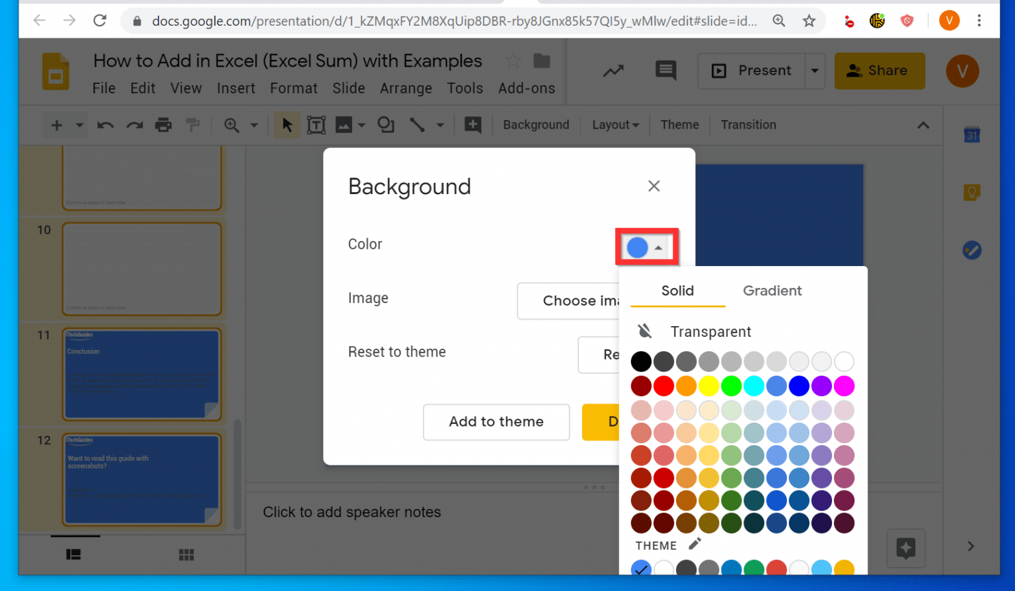Screen dimensions: 1015x591
Task: Open the Format menu
Action: tap(293, 88)
